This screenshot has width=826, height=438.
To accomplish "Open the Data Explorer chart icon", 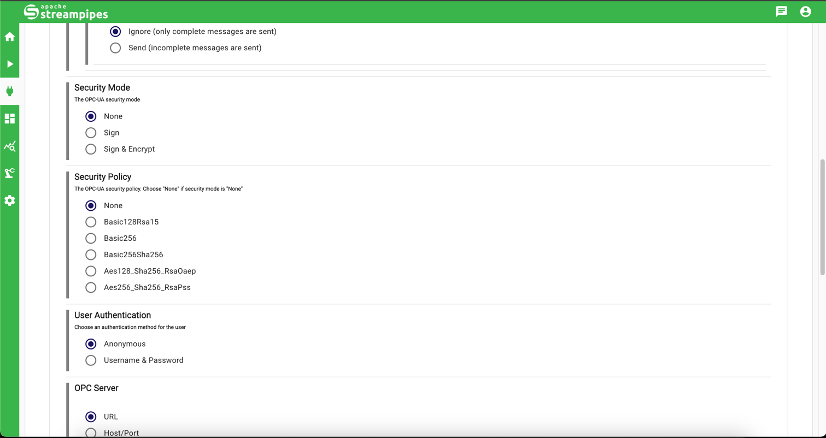I will click(10, 146).
